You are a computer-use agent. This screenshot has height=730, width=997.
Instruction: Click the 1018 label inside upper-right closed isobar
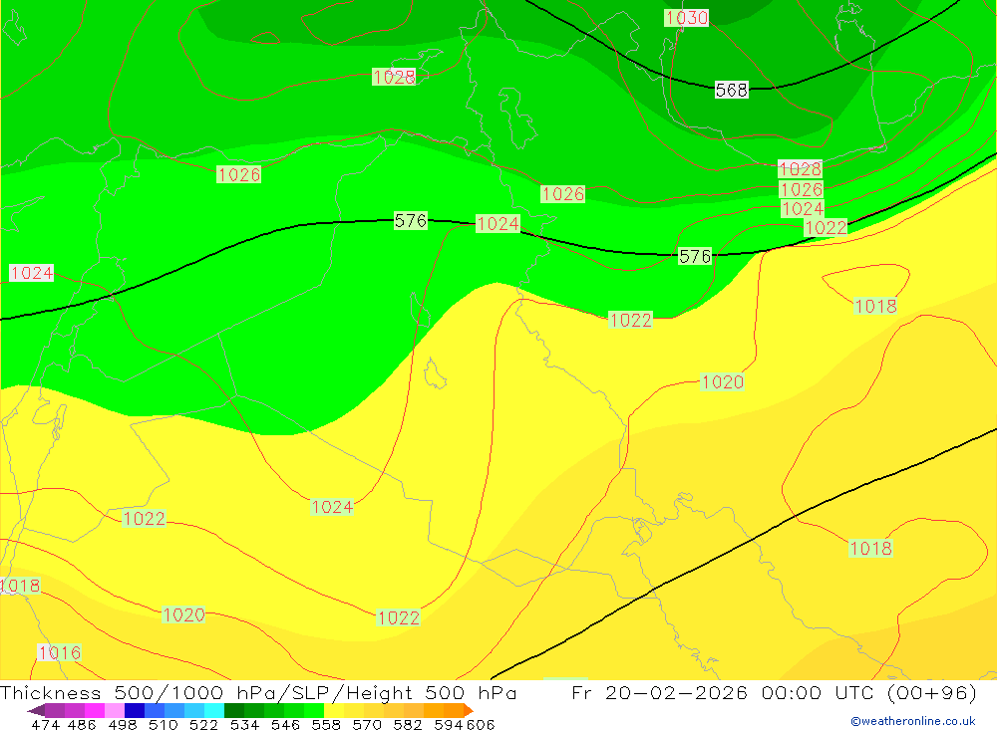(x=875, y=306)
